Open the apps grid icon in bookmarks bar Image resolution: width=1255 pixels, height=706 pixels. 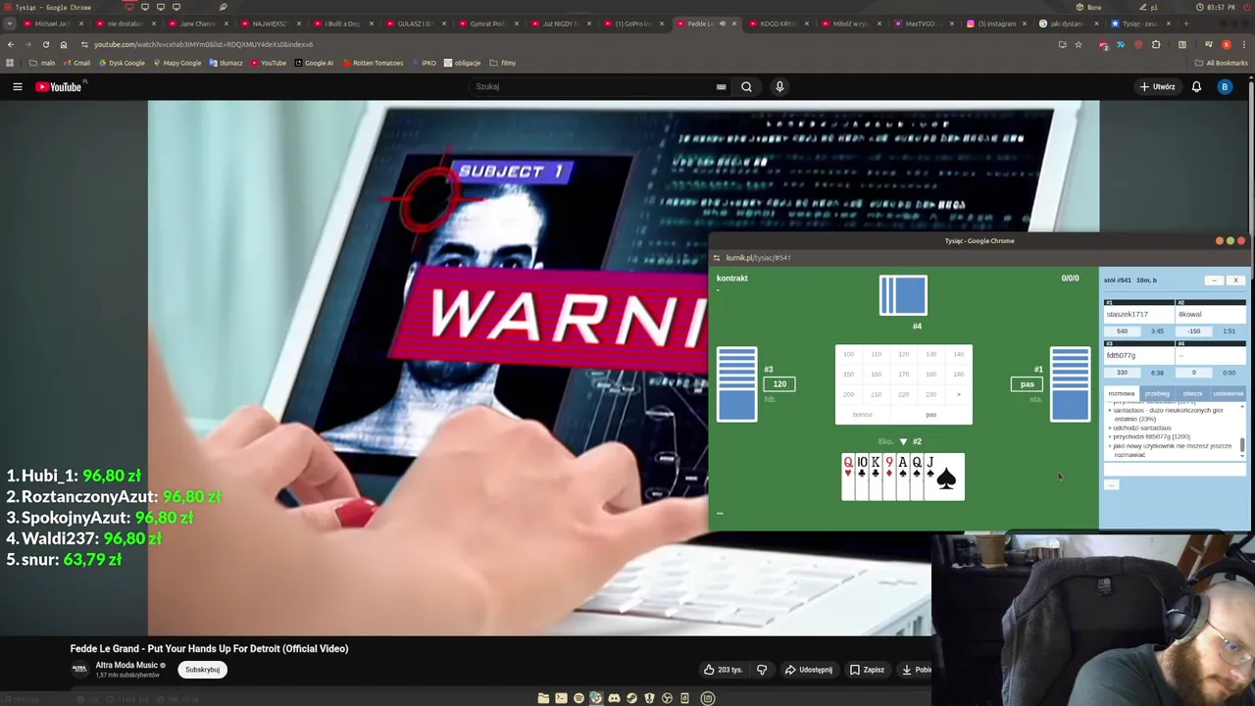[x=10, y=63]
